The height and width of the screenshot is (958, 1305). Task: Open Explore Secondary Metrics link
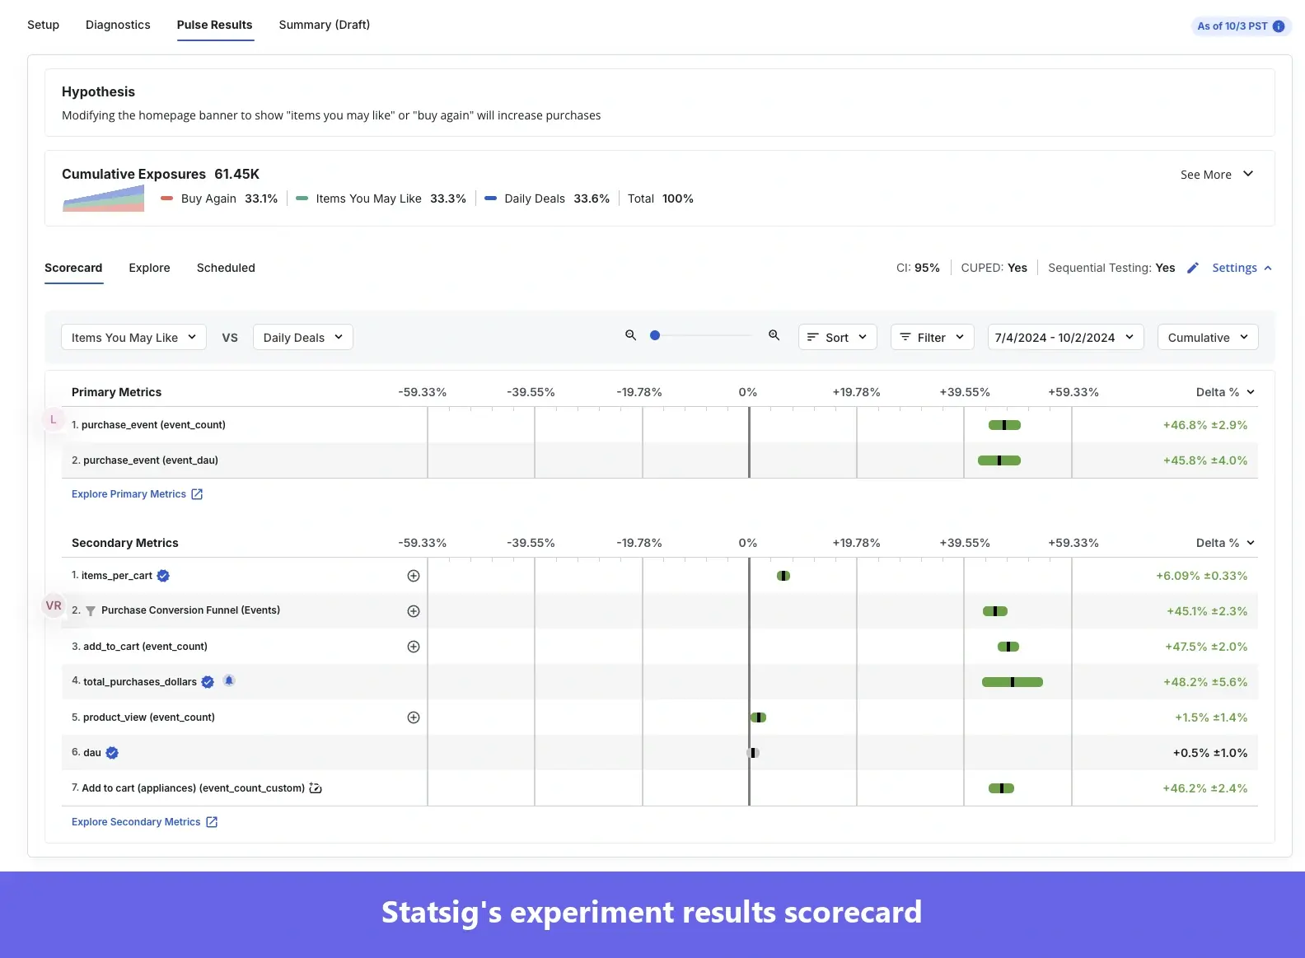[144, 822]
